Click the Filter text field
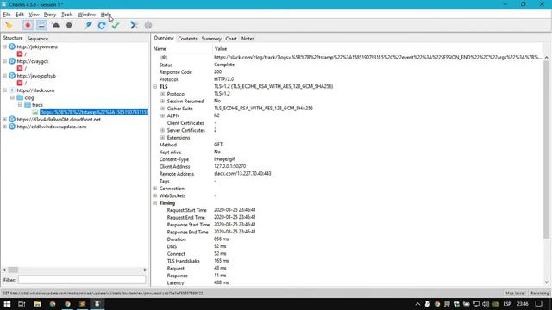Screen dimensions: 552x310 tap(82, 280)
